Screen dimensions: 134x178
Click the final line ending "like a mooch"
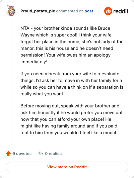[69, 133]
